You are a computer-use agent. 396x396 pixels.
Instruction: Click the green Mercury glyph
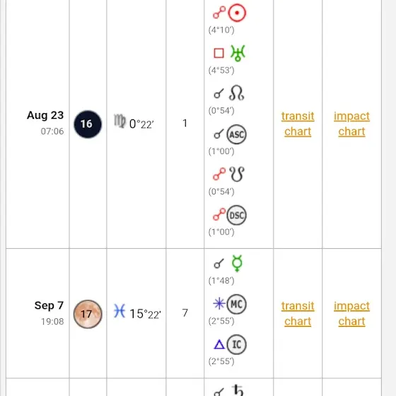click(237, 263)
